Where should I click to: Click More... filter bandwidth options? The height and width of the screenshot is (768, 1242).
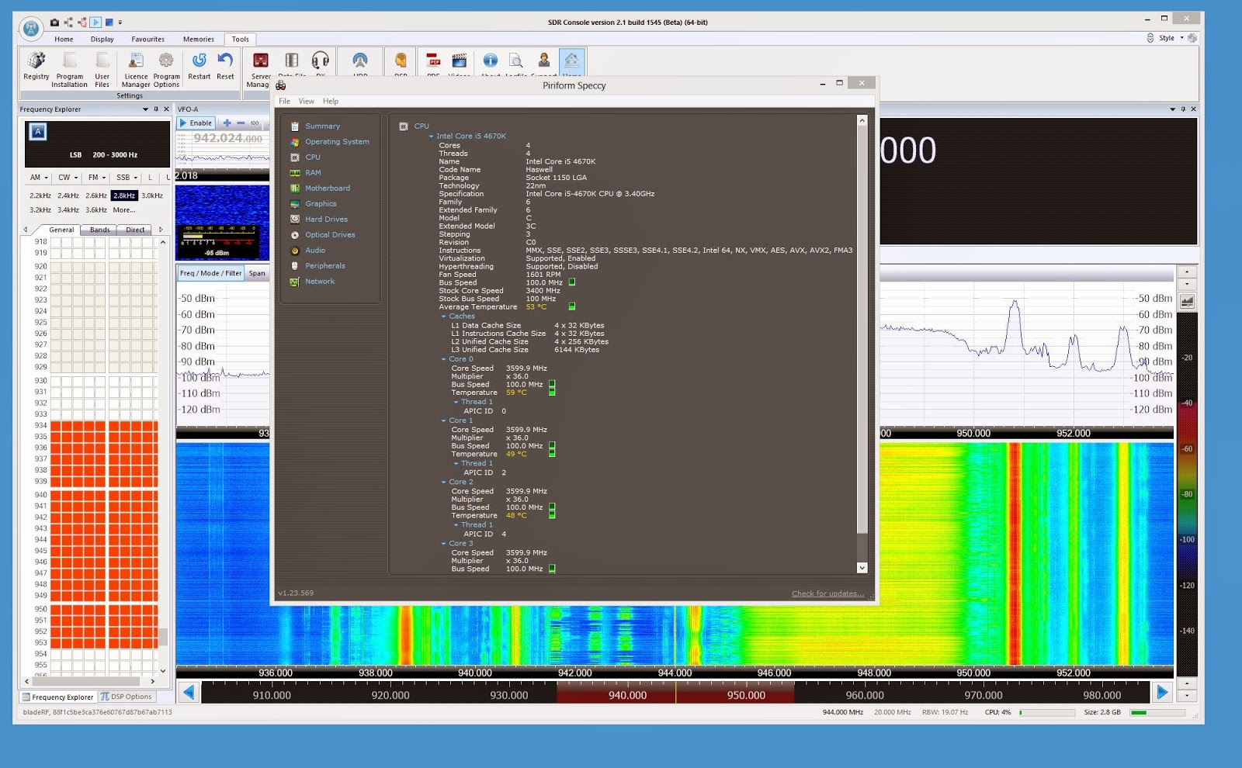(x=124, y=210)
